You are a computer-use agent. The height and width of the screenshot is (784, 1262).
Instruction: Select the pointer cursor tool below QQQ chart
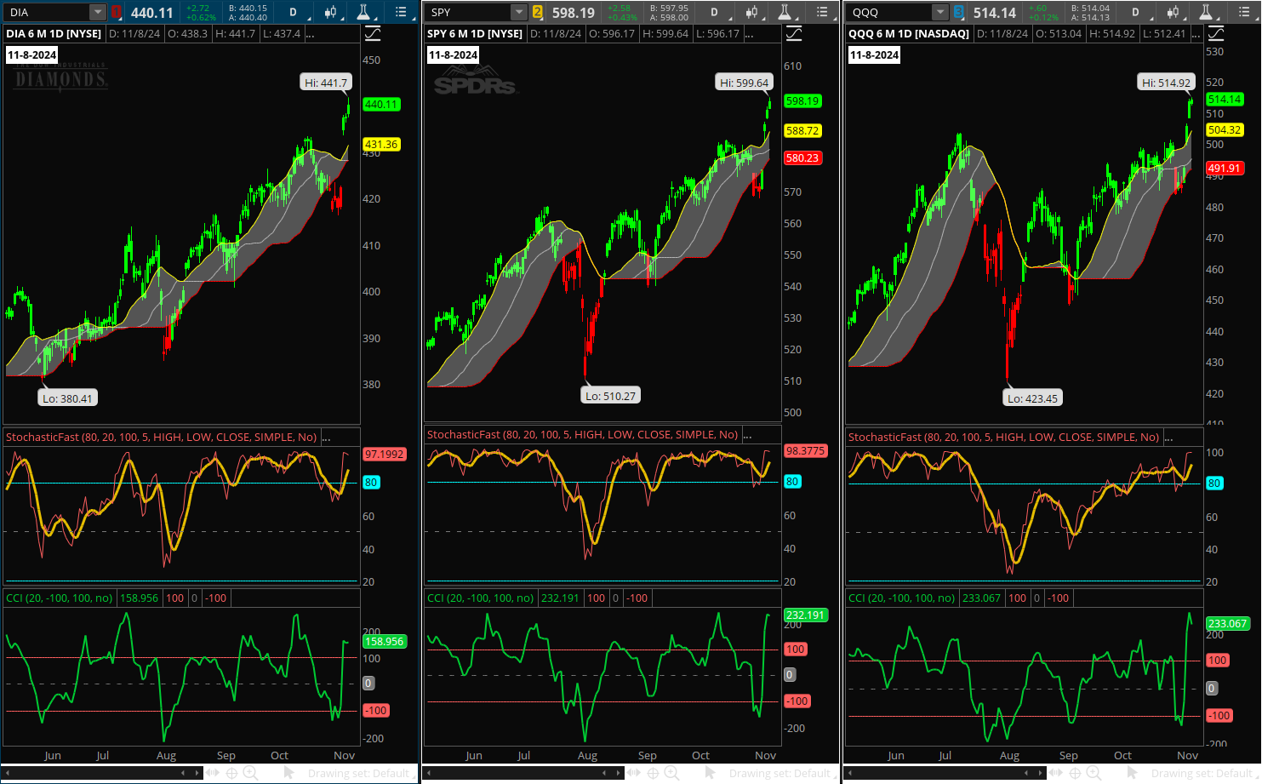[1132, 773]
